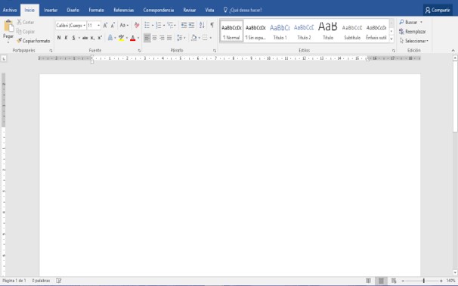Decrease font size with the smaller A icon

113,26
